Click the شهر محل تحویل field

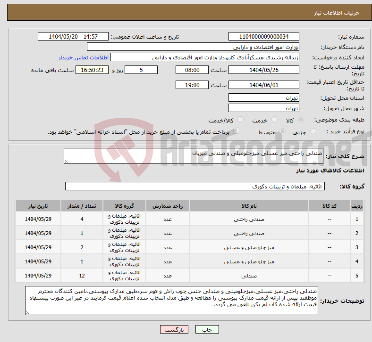(x=264, y=108)
